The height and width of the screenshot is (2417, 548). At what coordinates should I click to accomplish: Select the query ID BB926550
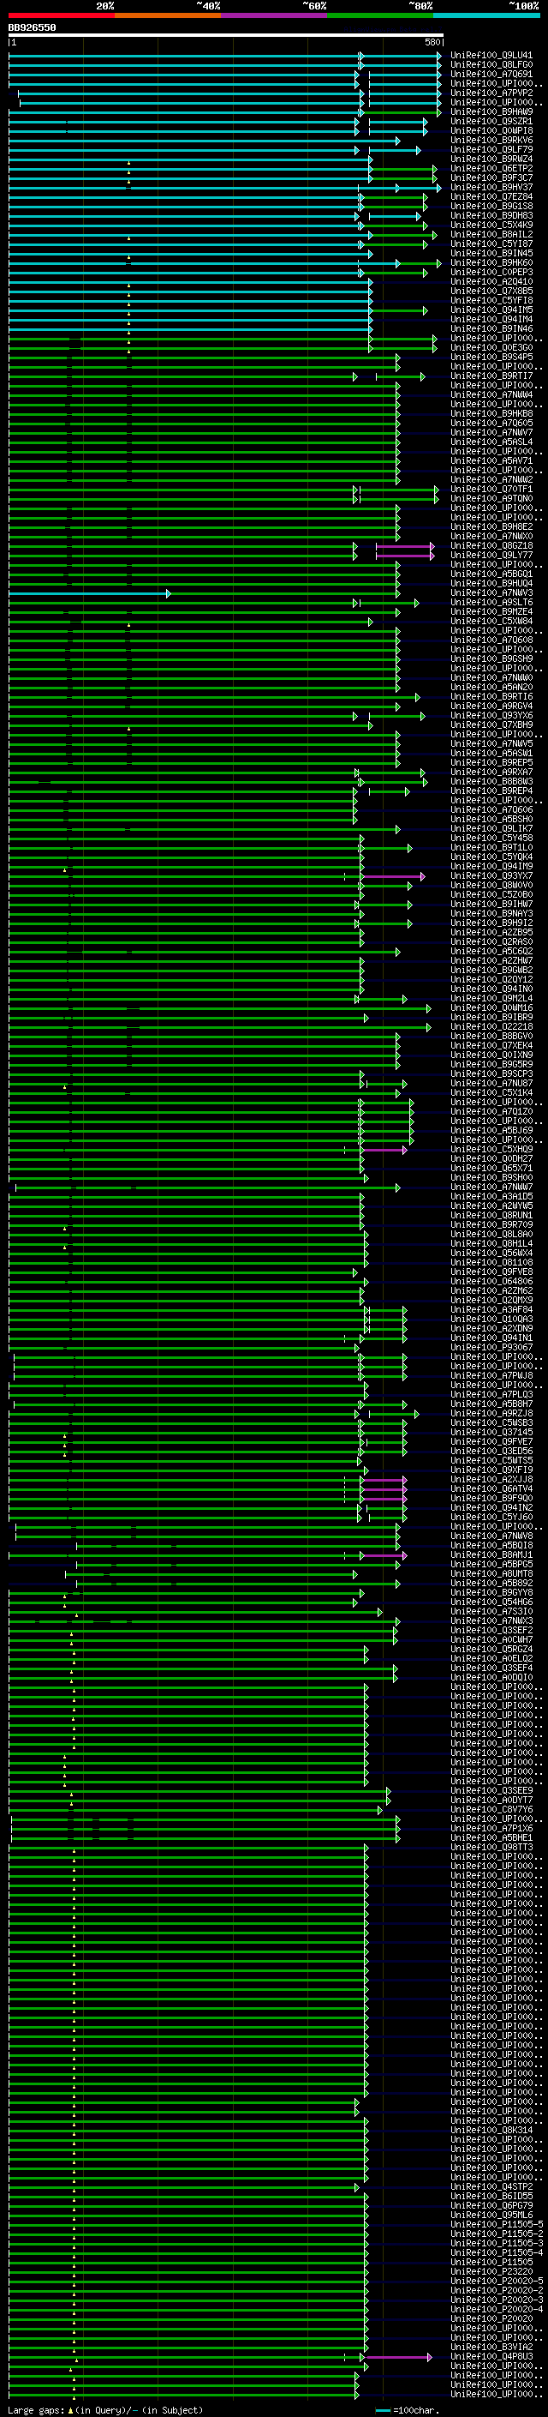tap(32, 28)
